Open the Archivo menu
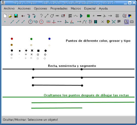 point(9,8)
